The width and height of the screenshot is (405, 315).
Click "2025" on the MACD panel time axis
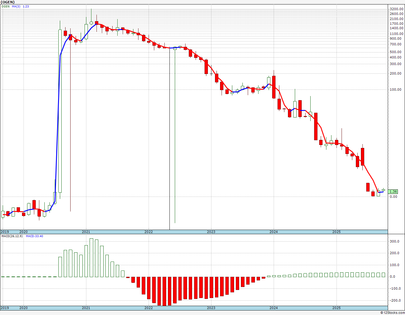(x=337, y=308)
